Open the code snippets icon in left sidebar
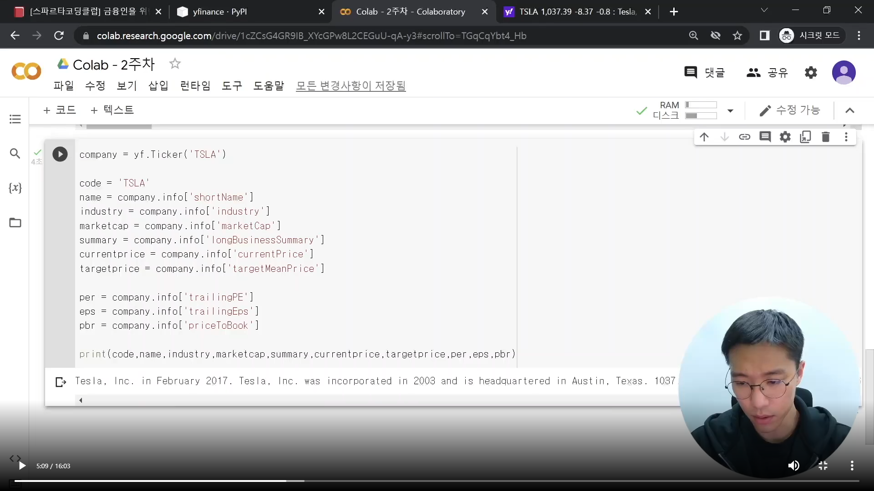This screenshot has height=491, width=874. click(15, 458)
